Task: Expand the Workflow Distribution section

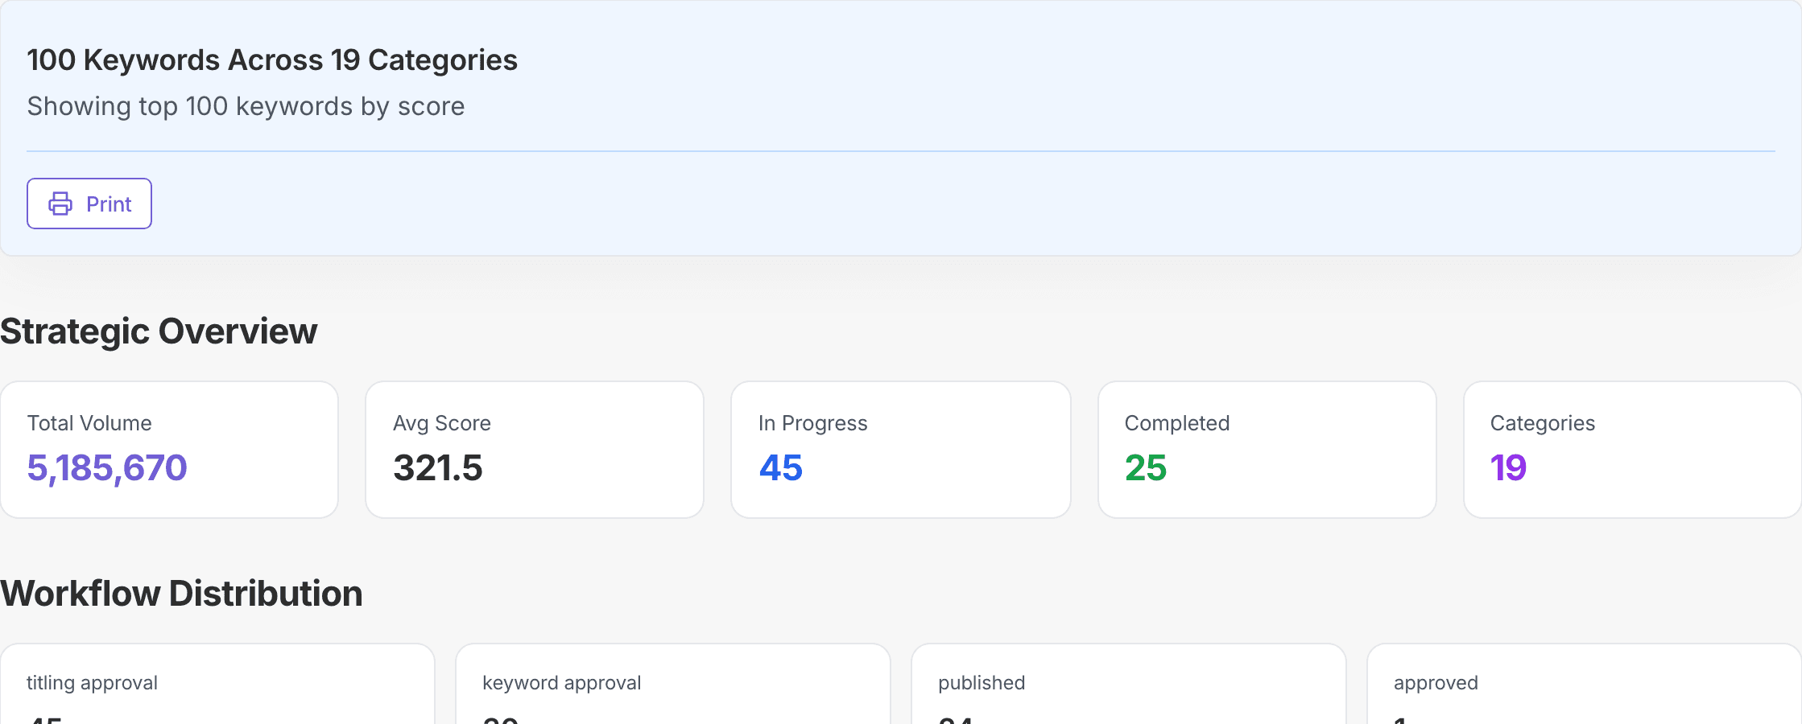Action: point(180,594)
